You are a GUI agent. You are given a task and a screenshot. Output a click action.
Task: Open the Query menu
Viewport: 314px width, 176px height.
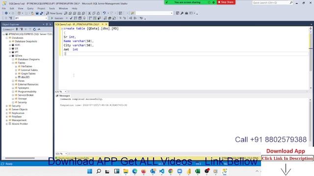(x=30, y=8)
